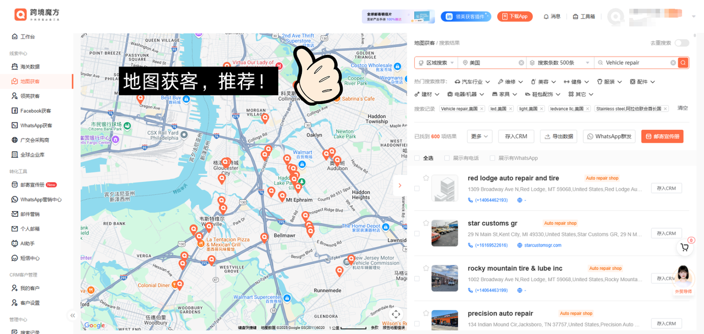This screenshot has width=704, height=334.
Task: Click the 美国 location input field
Action: (491, 63)
